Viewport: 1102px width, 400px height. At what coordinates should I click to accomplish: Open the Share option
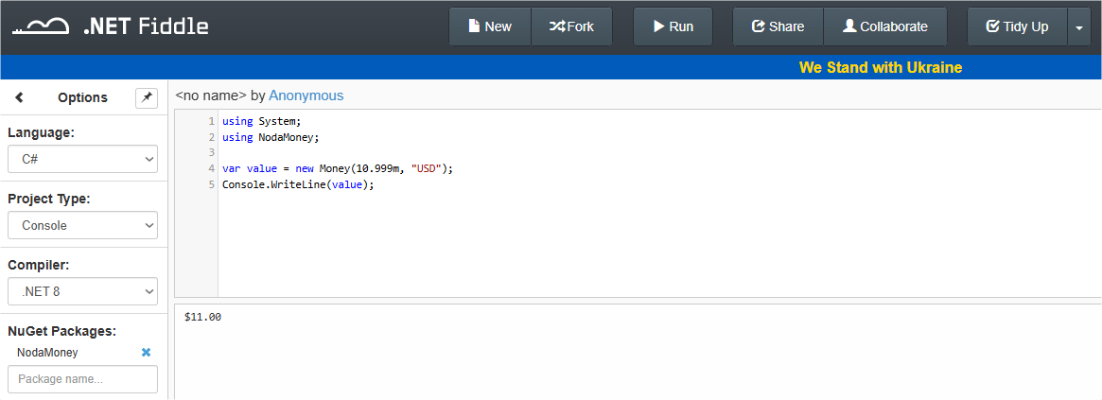[x=778, y=26]
